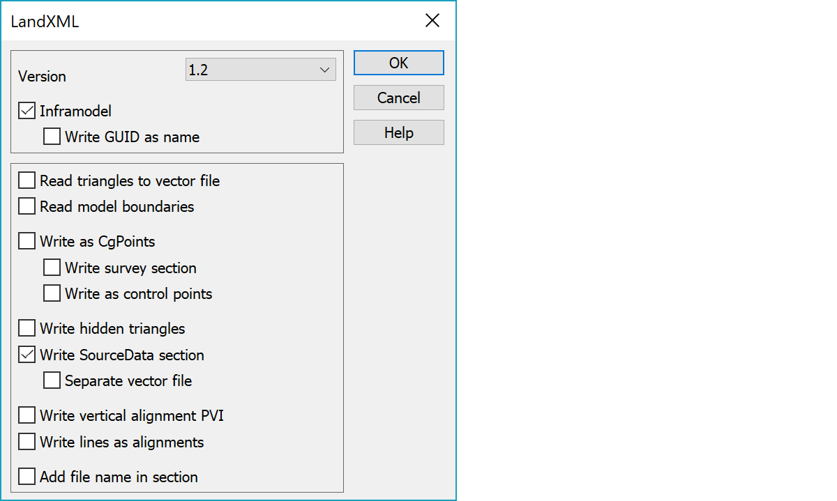Click the LandXML title bar text

tap(45, 22)
